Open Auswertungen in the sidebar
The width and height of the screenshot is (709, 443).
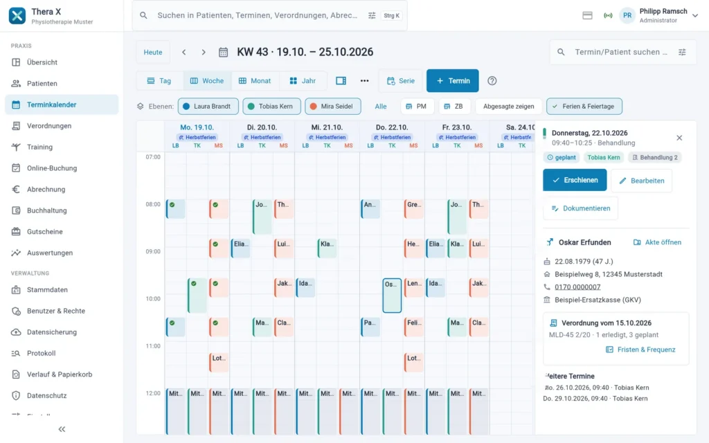click(x=62, y=253)
